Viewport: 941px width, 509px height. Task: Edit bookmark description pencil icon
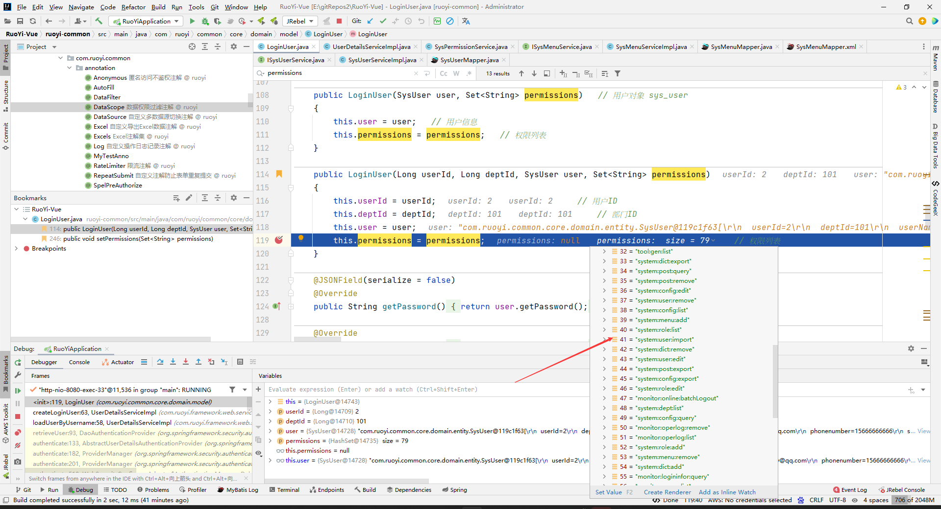[x=189, y=198]
